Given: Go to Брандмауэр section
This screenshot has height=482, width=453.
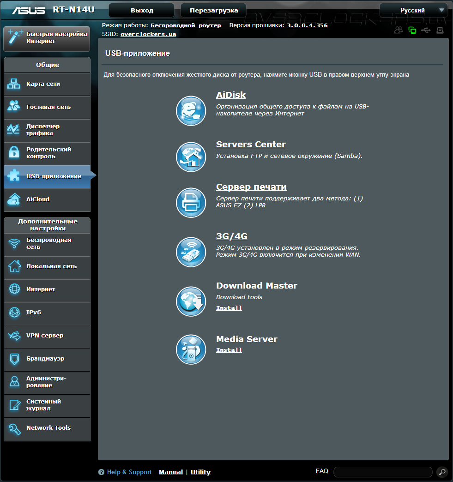Looking at the screenshot, I should tap(47, 360).
